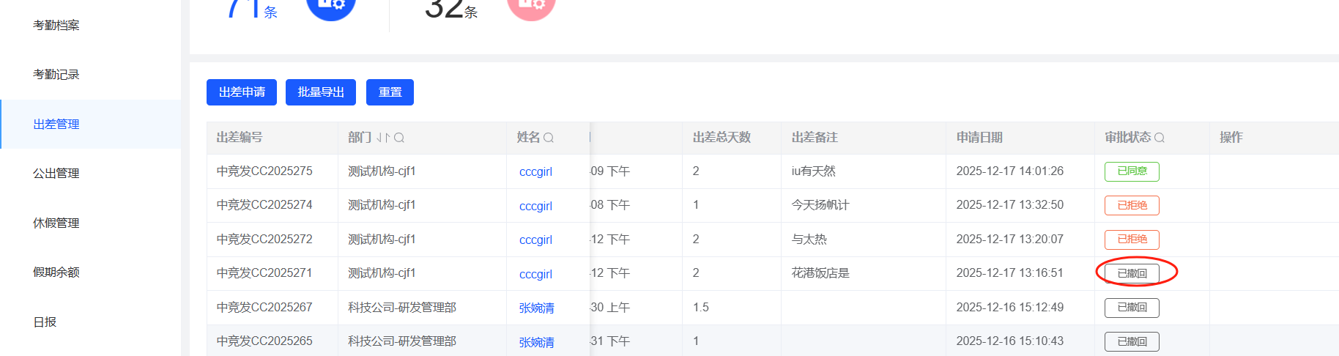
Task: Click date 2025-12-16 15:12:49
Action: click(x=1009, y=307)
